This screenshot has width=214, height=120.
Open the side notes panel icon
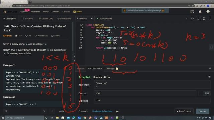211,47
